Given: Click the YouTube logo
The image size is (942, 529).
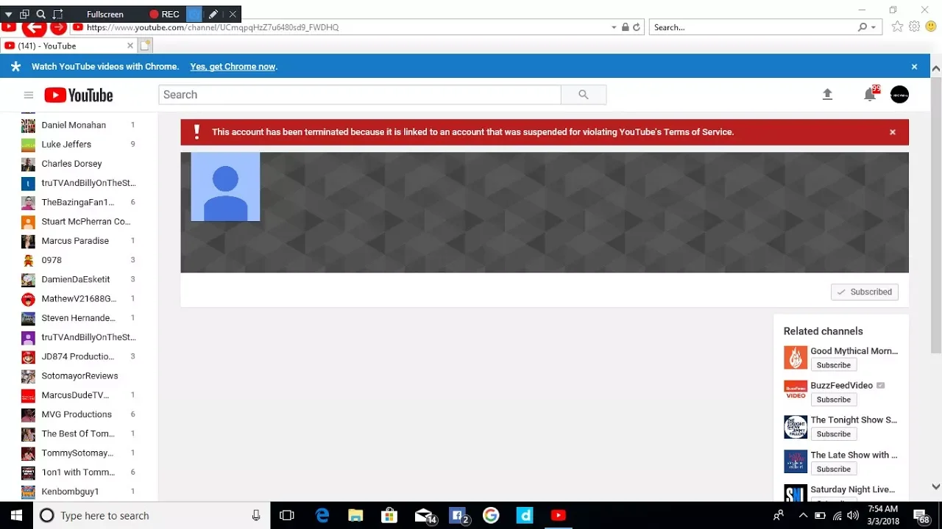Looking at the screenshot, I should pos(79,95).
